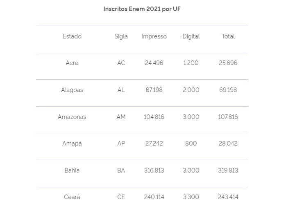Click the Ceará state cell
The width and height of the screenshot is (295, 224).
72,197
